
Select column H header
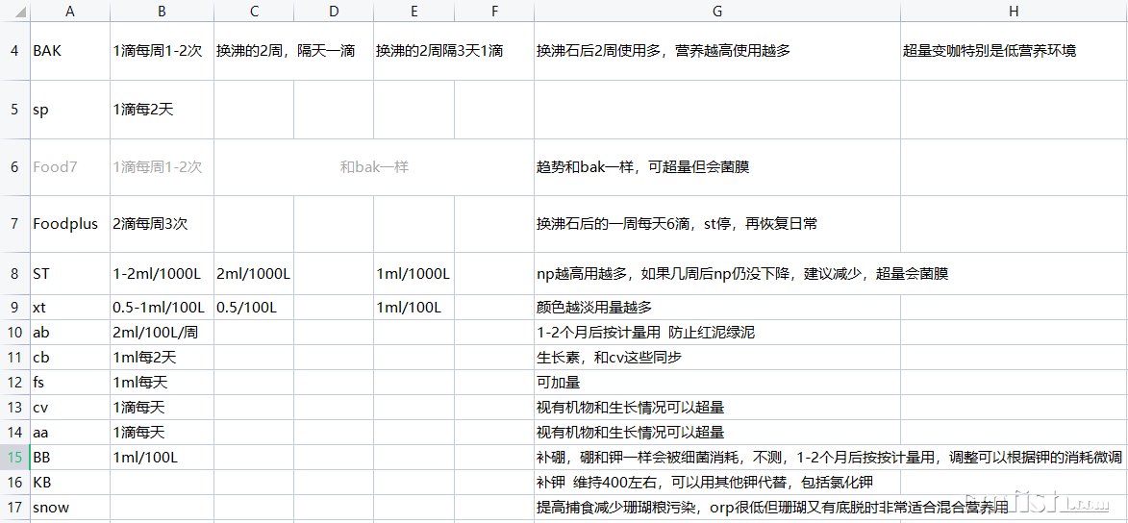click(x=1014, y=11)
